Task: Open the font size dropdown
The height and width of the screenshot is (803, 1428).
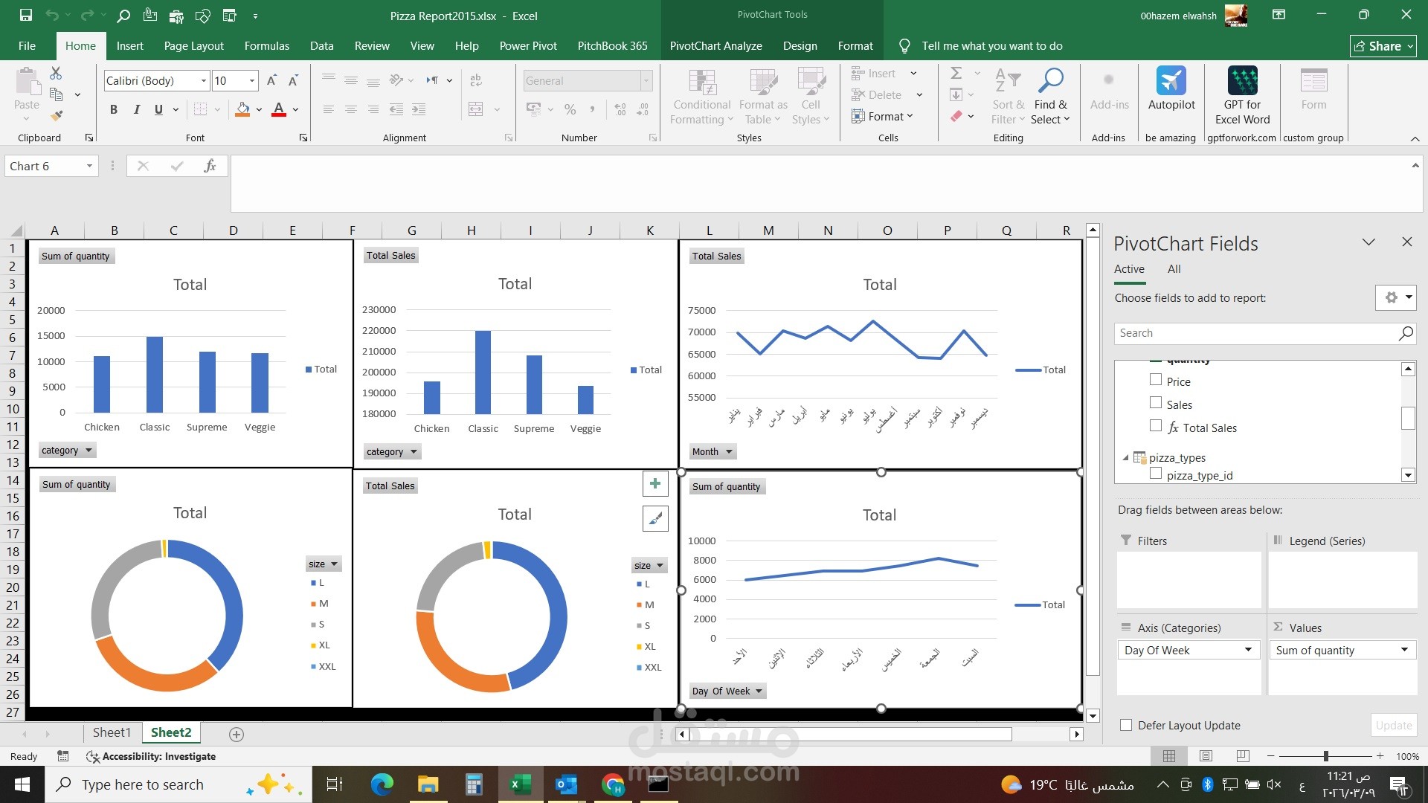Action: coord(252,80)
